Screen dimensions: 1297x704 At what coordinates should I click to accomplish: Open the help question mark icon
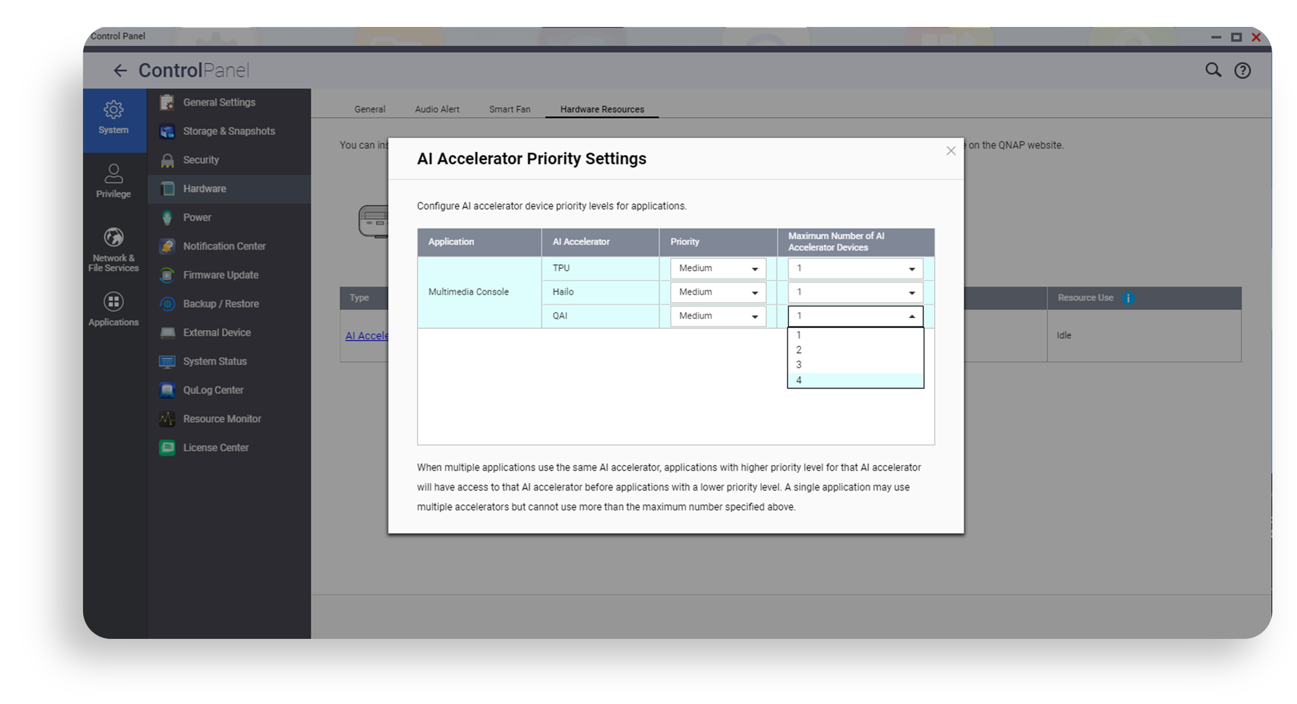[1242, 71]
